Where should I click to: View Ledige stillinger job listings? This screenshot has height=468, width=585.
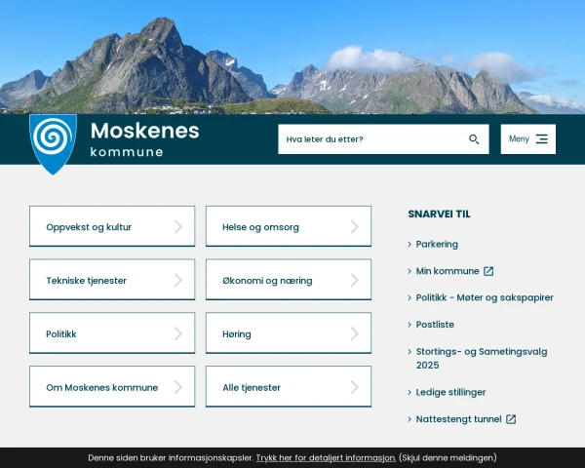point(450,393)
